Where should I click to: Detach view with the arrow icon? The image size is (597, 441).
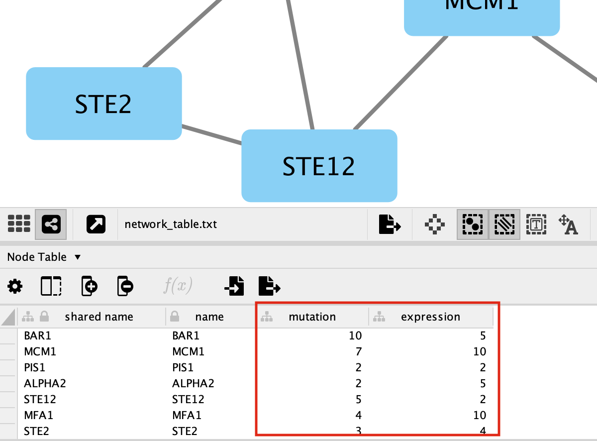(x=96, y=224)
